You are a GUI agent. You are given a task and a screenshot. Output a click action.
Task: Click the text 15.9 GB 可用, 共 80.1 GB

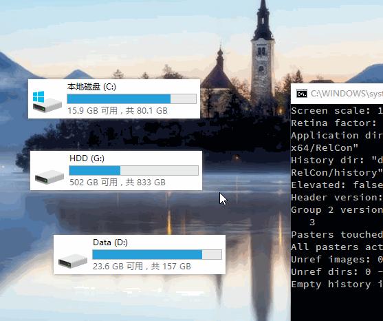[x=118, y=111]
